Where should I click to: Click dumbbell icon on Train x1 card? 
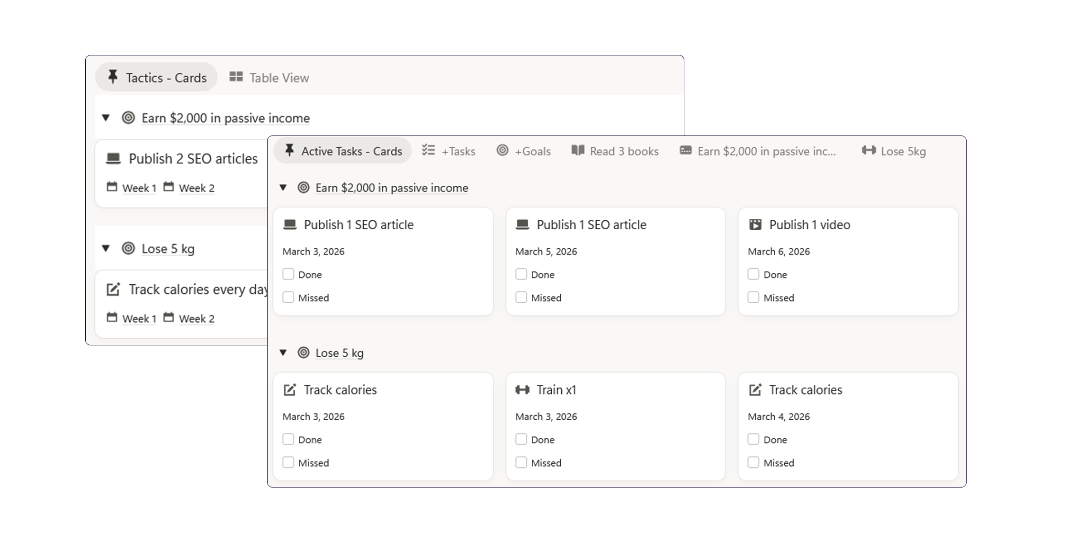522,390
